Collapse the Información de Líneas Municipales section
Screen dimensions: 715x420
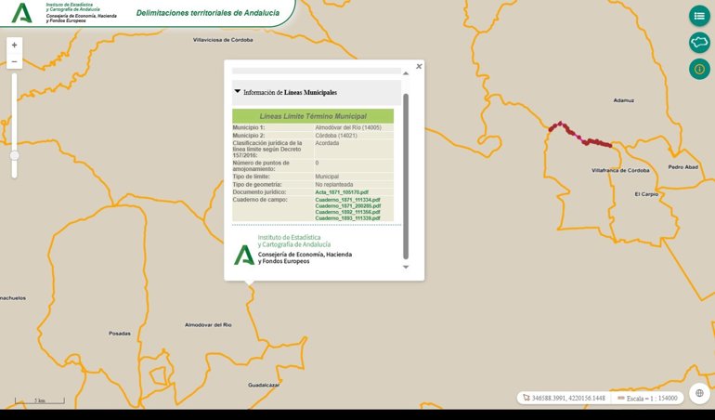(x=238, y=92)
